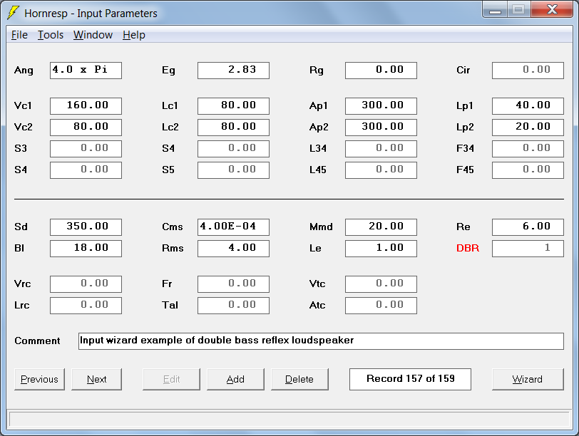
Task: Click the Tal input field
Action: (x=233, y=306)
